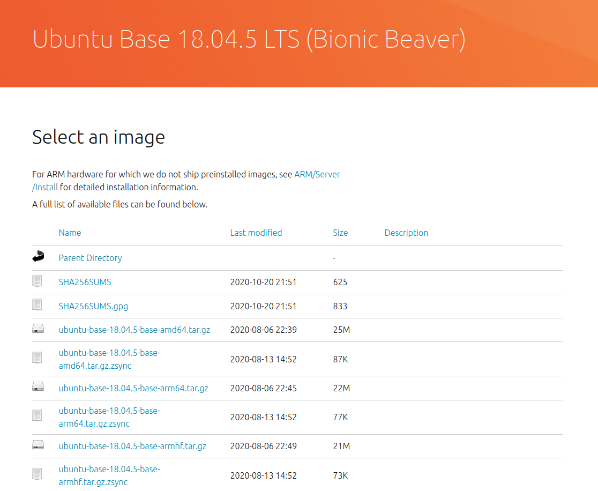Sort the listing by Name
The height and width of the screenshot is (491, 598).
coord(70,233)
